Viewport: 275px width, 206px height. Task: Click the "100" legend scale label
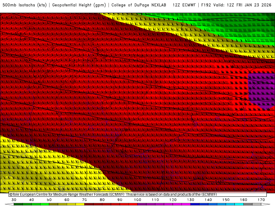pos(138,200)
